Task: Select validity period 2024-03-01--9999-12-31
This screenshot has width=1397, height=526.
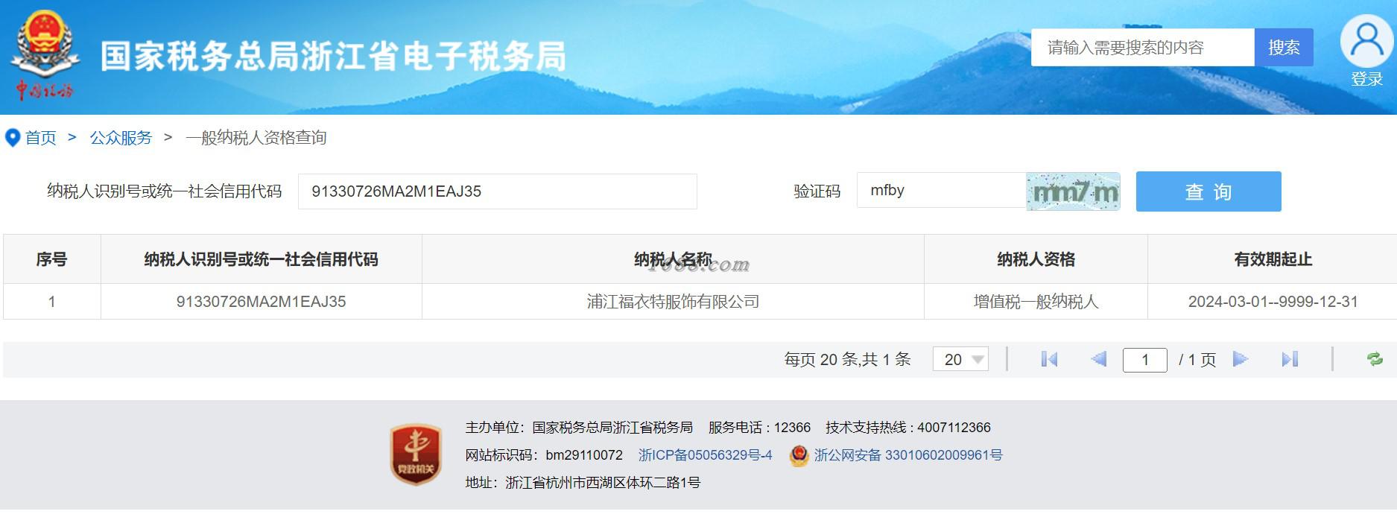Action: click(1273, 302)
